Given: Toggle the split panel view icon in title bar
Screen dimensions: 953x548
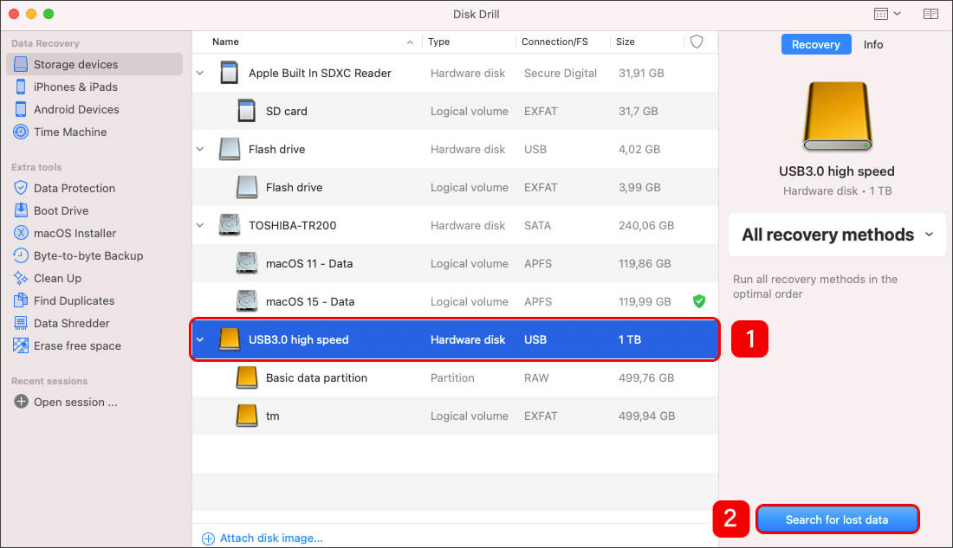Looking at the screenshot, I should 930,14.
